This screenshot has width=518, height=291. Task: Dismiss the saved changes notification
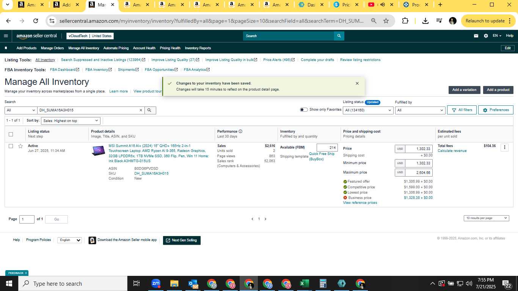tap(357, 83)
